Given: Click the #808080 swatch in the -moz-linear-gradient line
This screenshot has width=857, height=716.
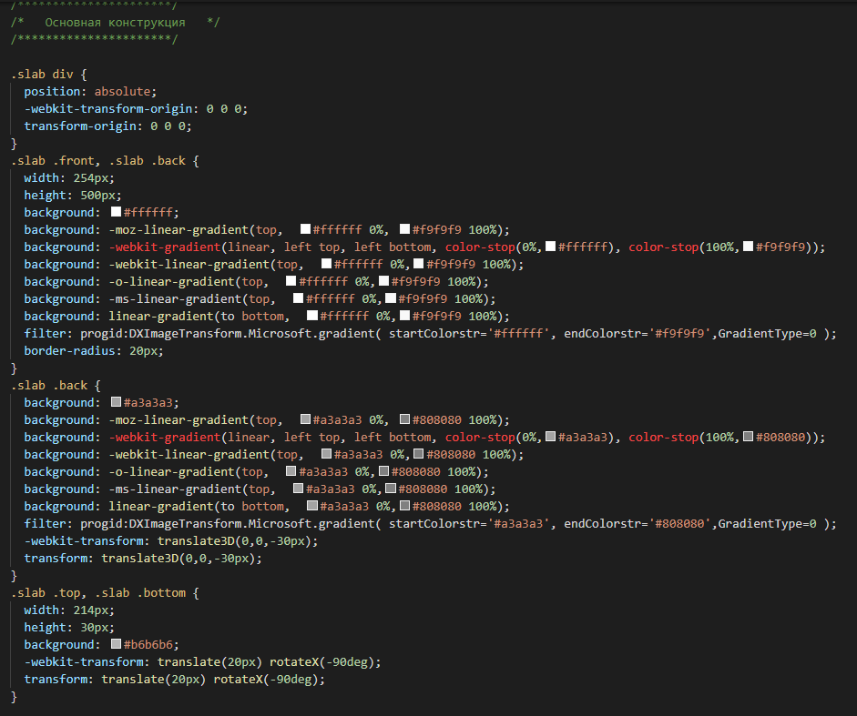Looking at the screenshot, I should click(404, 419).
